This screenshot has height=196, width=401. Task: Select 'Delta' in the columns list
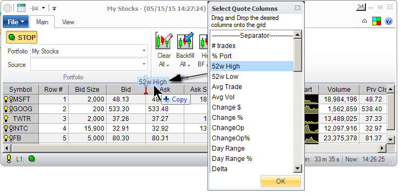click(x=252, y=168)
